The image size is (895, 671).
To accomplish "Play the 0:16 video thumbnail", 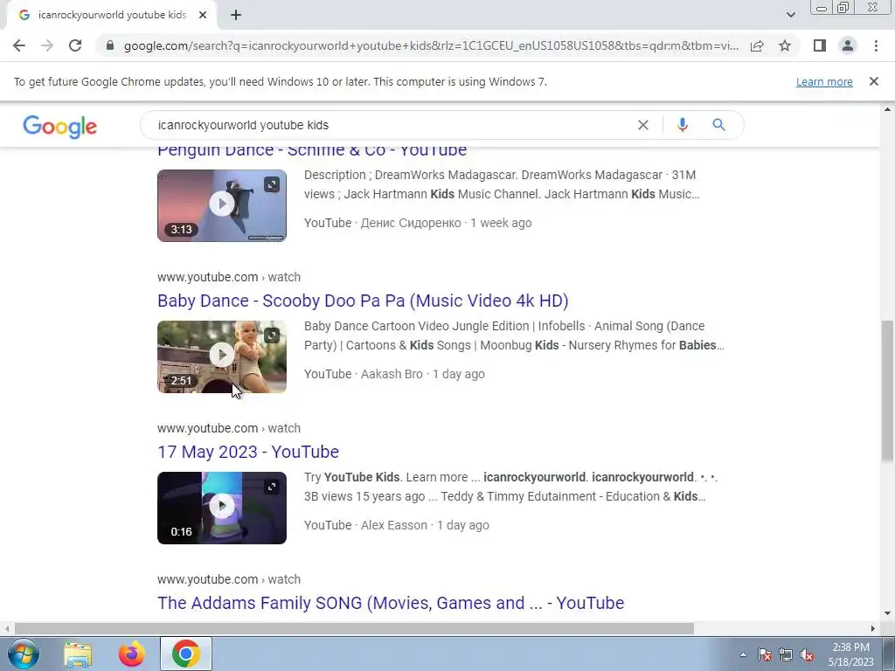I will click(x=222, y=508).
